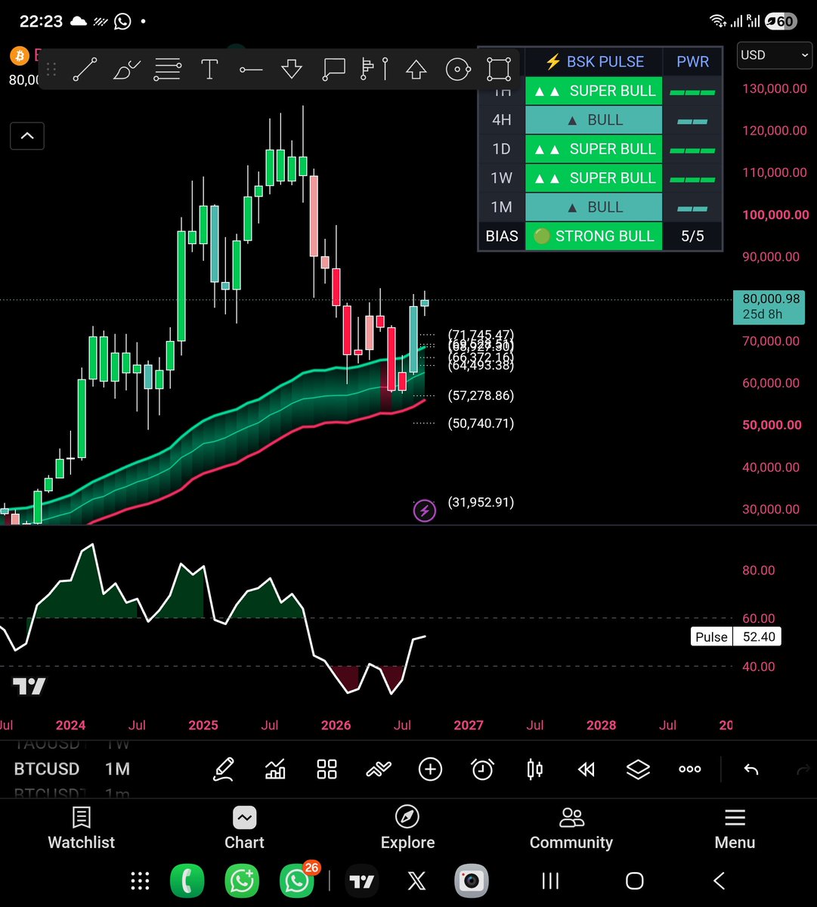The height and width of the screenshot is (907, 817).
Task: Tap the purple lightning event marker
Action: 425,512
